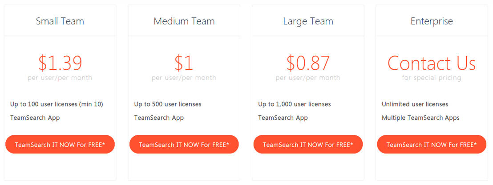
Task: Click the 'Up to 500 user licenses' text
Action: coord(168,104)
